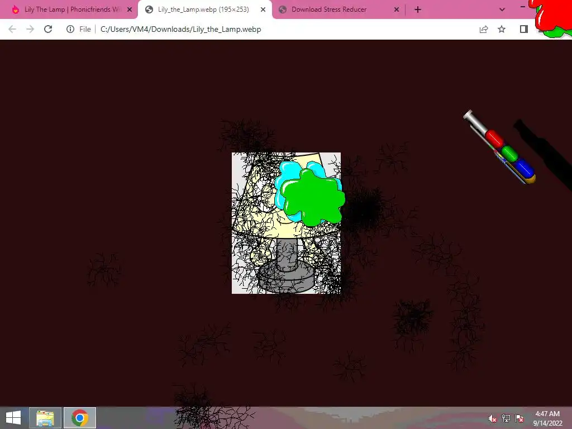Close the Download Stress Reducer tab
This screenshot has width=572, height=429.
(x=397, y=10)
